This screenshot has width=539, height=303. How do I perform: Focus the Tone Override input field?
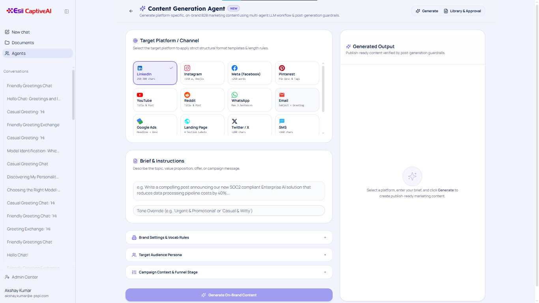coord(229,211)
